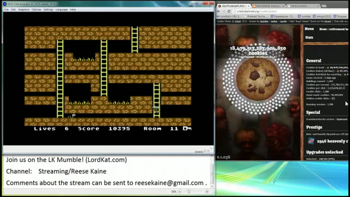Click the 'Room 11' game text
Image resolution: width=350 pixels, height=197 pixels.
[161, 128]
